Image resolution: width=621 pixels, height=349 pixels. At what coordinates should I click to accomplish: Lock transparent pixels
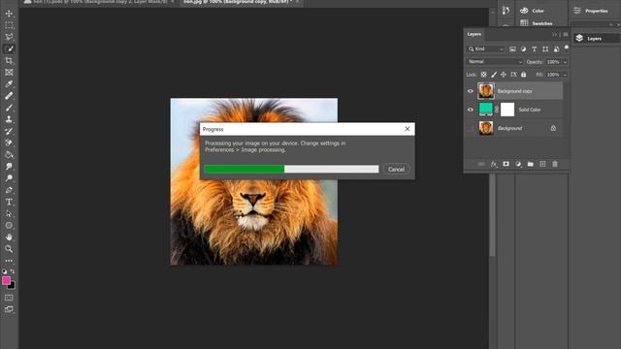pos(483,75)
